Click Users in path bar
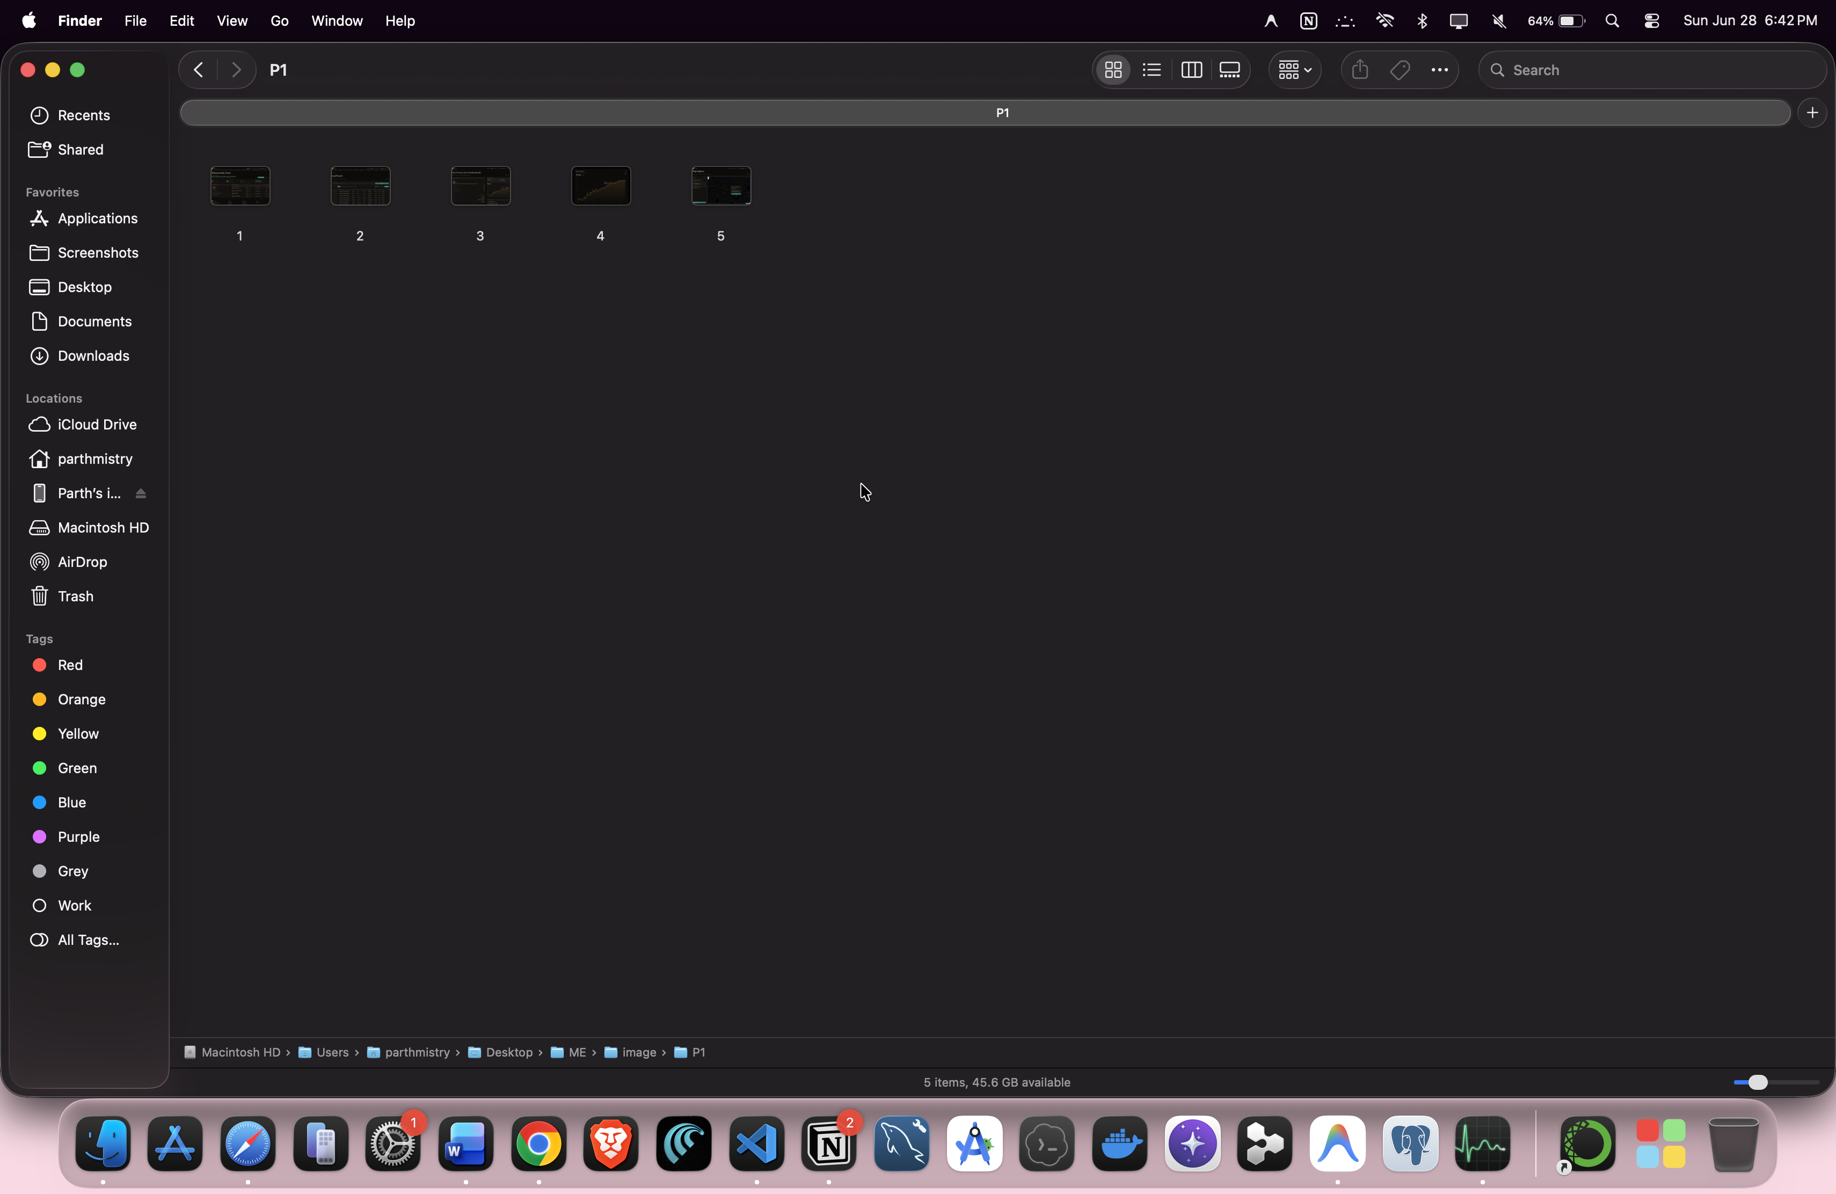 click(x=323, y=1053)
